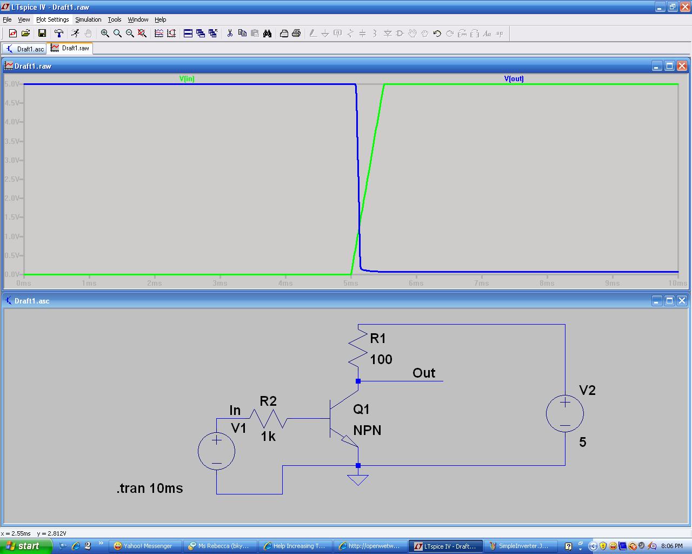This screenshot has width=692, height=554.
Task: Click the Run simulation running-man icon
Action: pos(75,34)
